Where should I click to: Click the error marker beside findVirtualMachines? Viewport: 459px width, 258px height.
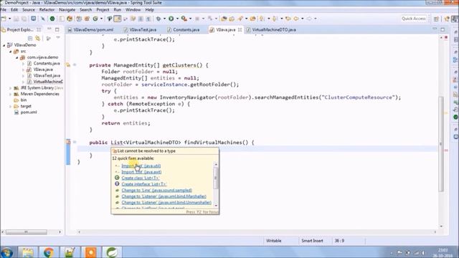pos(68,142)
